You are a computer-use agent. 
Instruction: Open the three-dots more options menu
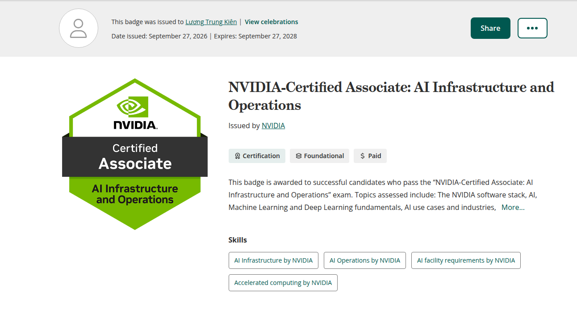(x=532, y=28)
